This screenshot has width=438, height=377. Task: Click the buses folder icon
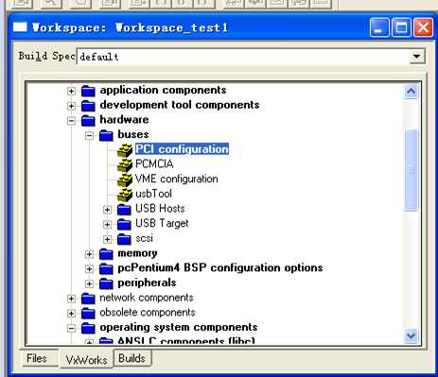[x=106, y=135]
